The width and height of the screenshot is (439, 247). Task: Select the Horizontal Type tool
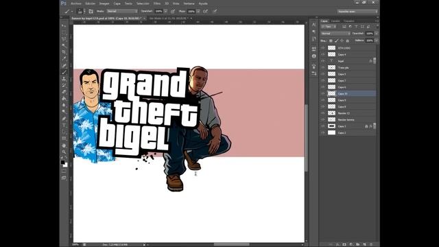(x=64, y=125)
